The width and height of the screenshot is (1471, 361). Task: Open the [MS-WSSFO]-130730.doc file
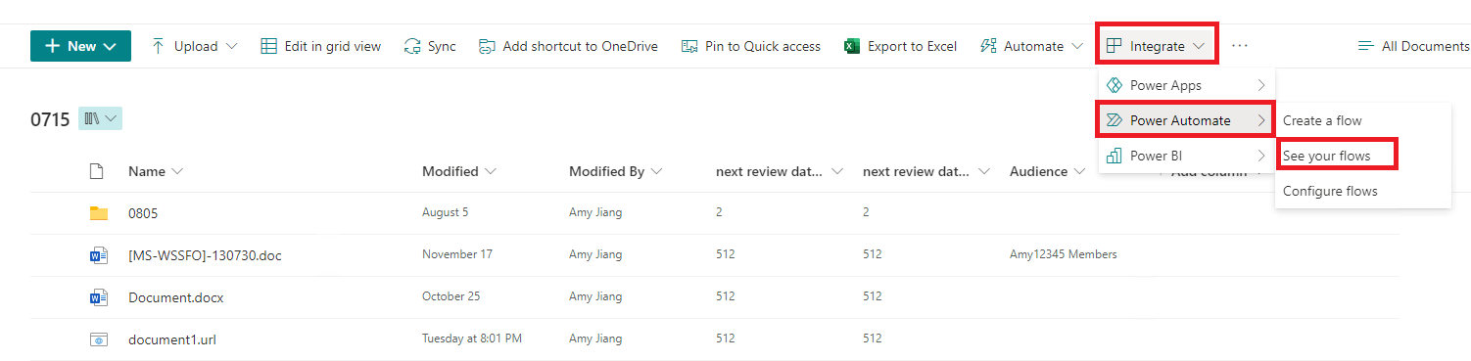(205, 255)
